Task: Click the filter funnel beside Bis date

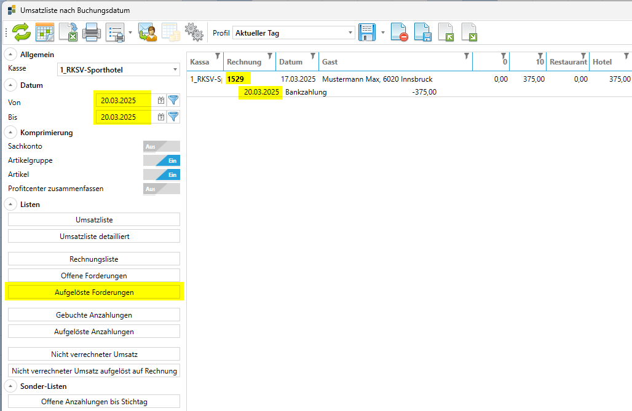Action: (173, 116)
